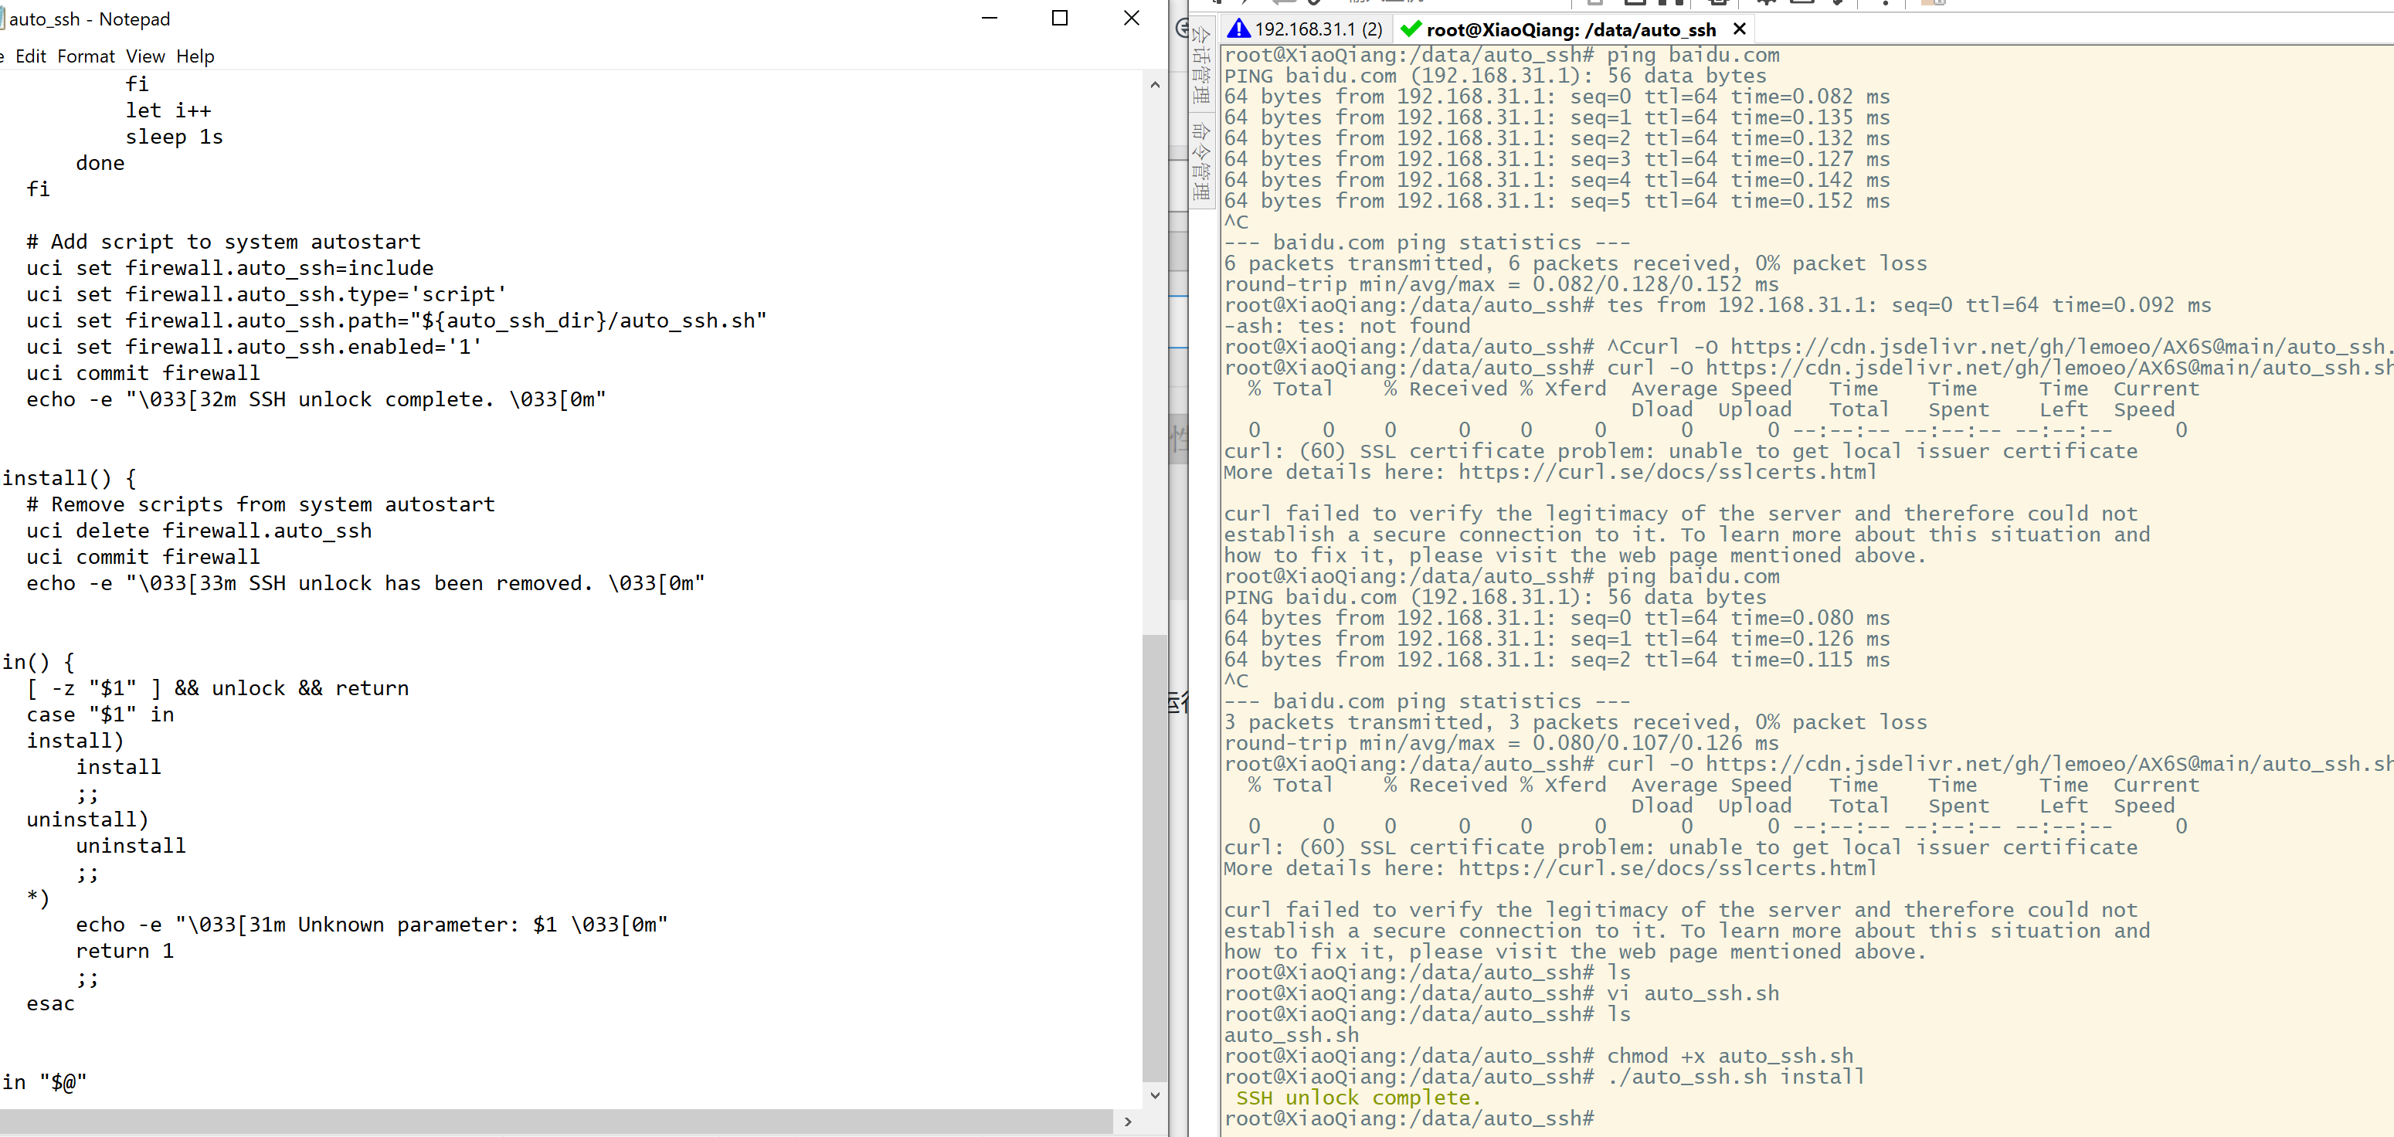
Task: Open the Help menu in Notepad
Action: click(x=195, y=56)
